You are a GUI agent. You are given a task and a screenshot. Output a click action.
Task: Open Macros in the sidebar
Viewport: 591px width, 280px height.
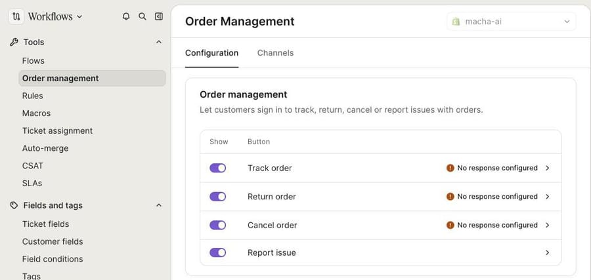coord(36,113)
